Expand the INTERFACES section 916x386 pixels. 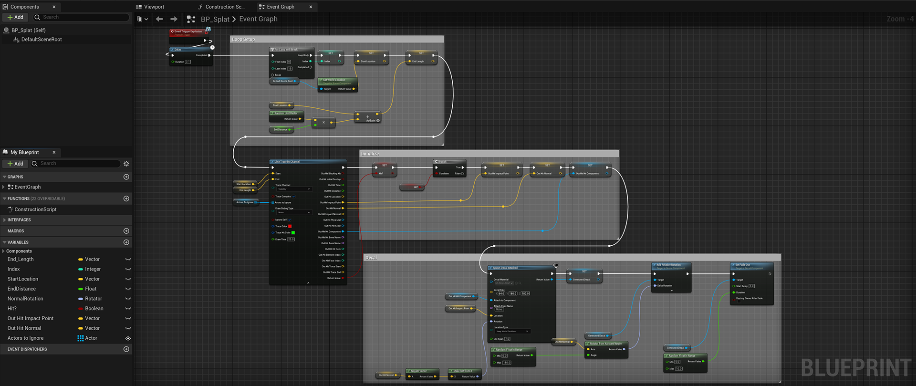(4, 220)
